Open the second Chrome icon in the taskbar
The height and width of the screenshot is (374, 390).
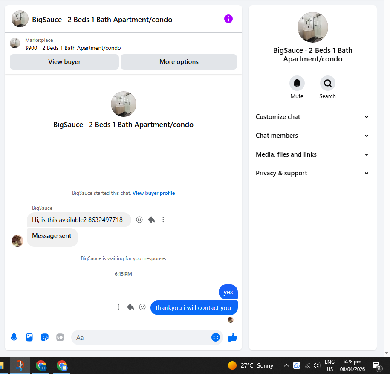point(62,365)
